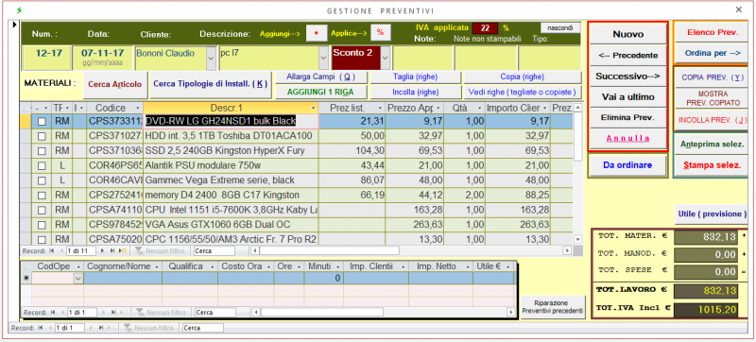Jump to last record in materials navigator
This screenshot has width=756, height=342.
112,251
